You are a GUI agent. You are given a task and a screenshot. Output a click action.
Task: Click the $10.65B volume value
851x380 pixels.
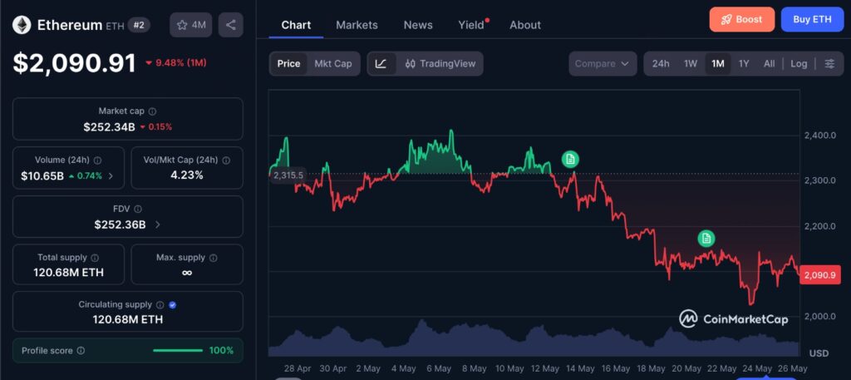42,176
